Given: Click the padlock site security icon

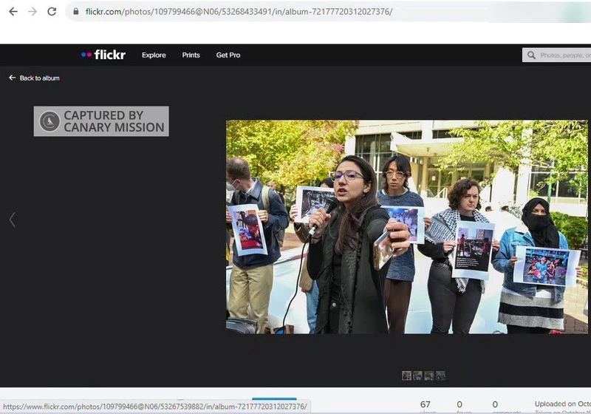Looking at the screenshot, I should point(75,12).
